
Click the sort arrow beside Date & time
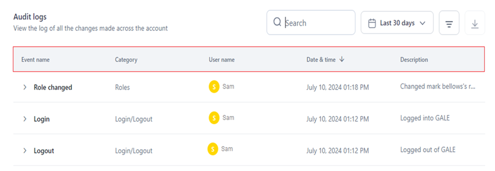pyautogui.click(x=342, y=59)
